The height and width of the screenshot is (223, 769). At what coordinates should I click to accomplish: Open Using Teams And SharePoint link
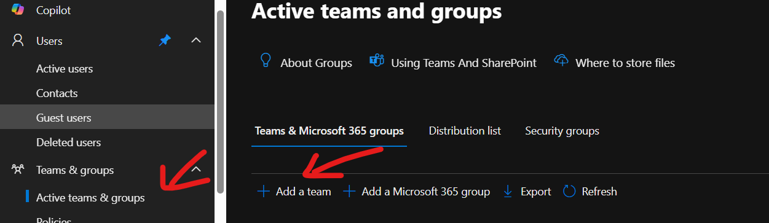point(463,63)
